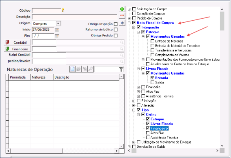Viewport: 231px width, 158px height.
Task: Click the Prioridade column header
Action: pyautogui.click(x=19, y=77)
